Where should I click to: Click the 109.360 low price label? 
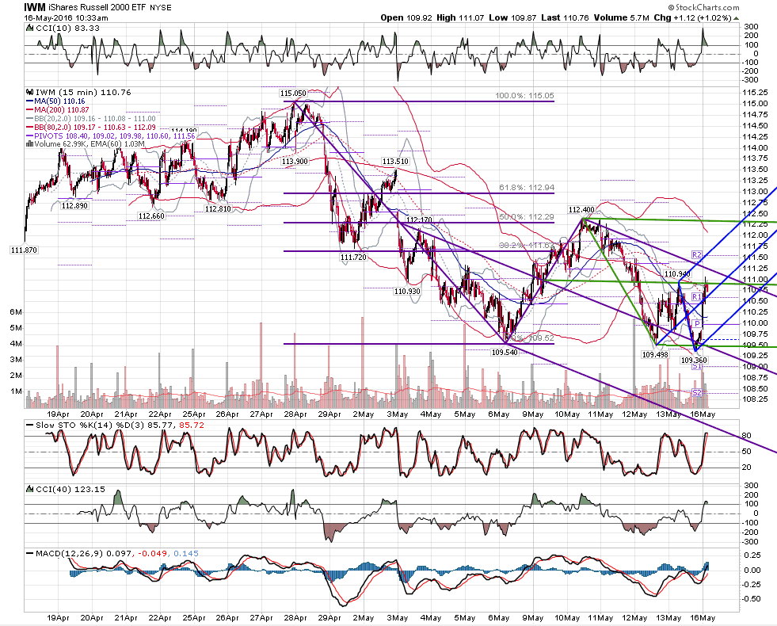point(694,361)
